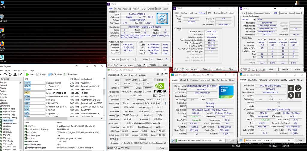Viewport: 307px width, 151px height.
Task: Open the HGST HTS721010A9E630 drive dropdown in SSD-Z
Action: 269,141
